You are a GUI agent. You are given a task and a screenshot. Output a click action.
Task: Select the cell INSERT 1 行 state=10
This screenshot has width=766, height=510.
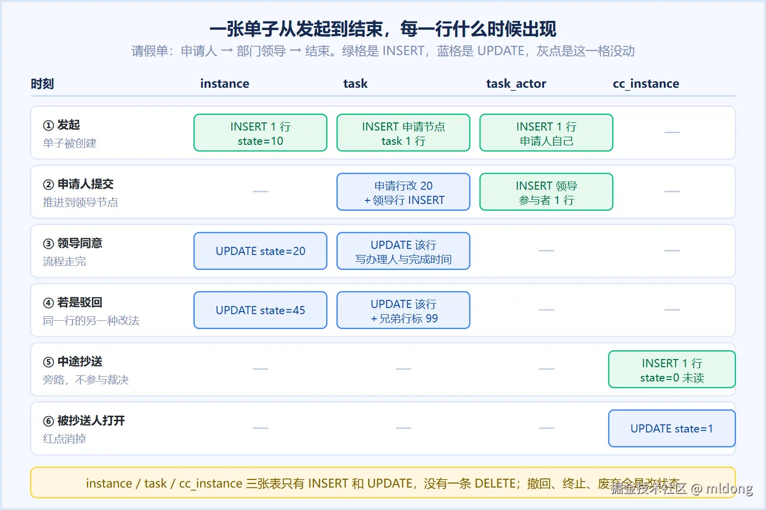(x=260, y=133)
